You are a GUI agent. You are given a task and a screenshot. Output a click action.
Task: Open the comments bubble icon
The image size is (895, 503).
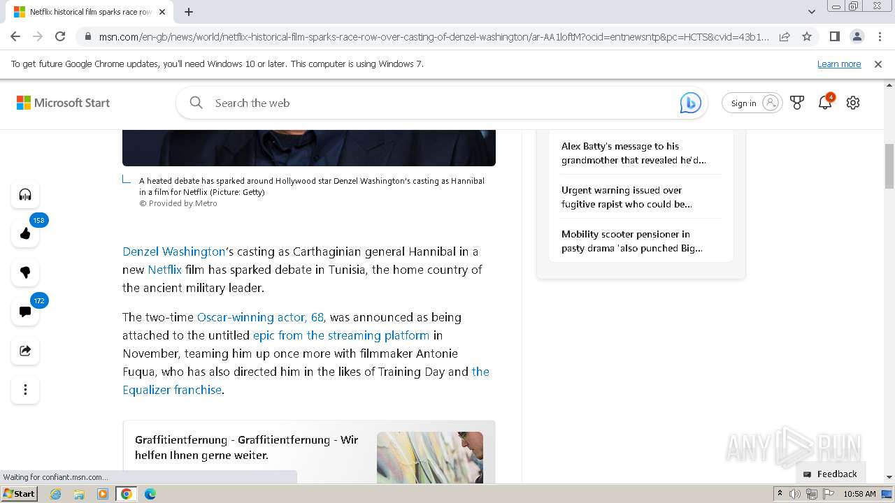25,312
